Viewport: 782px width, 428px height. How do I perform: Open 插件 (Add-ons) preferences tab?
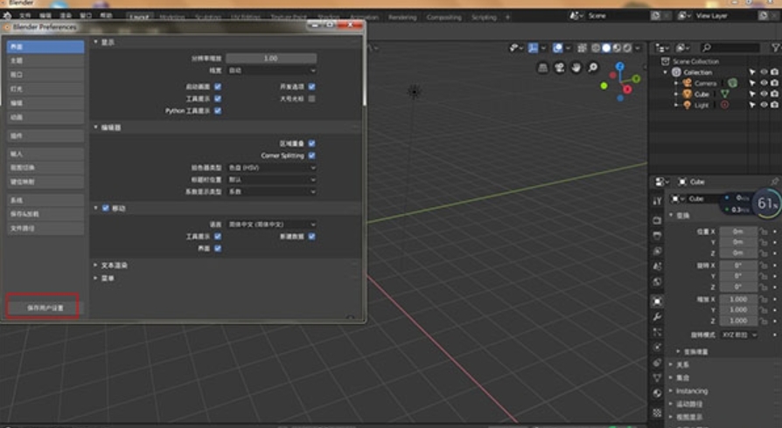45,135
